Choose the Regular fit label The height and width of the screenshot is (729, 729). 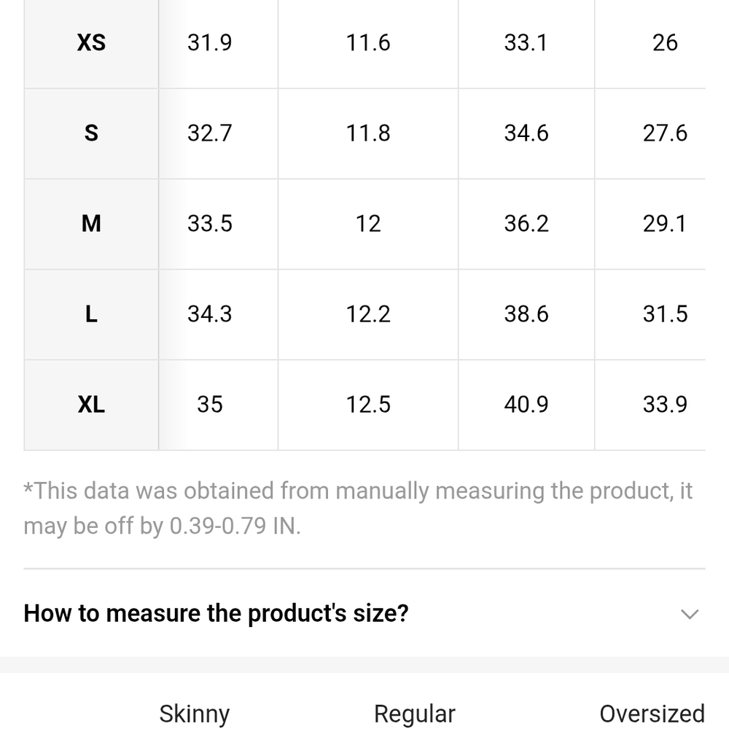click(x=415, y=714)
